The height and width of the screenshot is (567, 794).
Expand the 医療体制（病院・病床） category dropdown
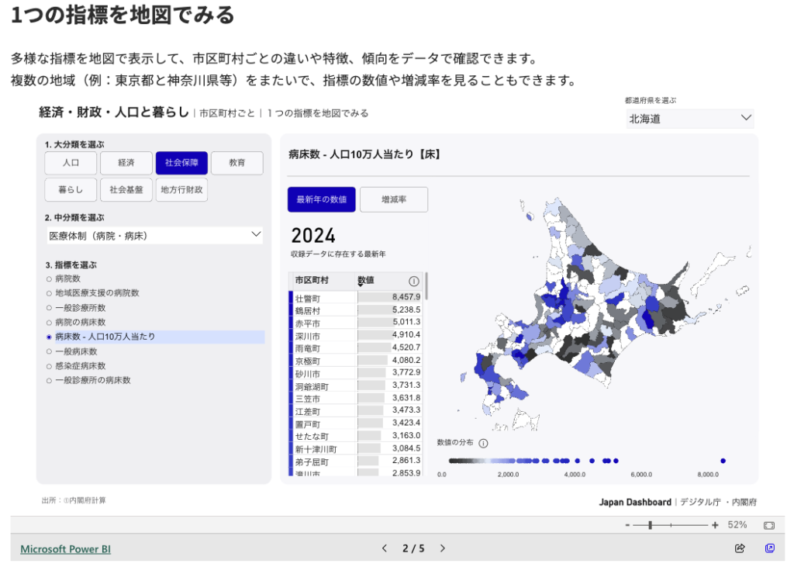click(x=154, y=235)
